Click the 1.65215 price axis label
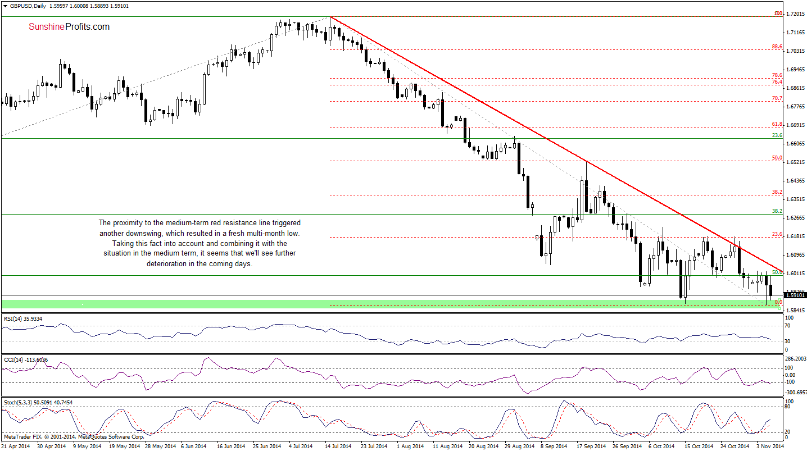The image size is (807, 451). click(796, 162)
